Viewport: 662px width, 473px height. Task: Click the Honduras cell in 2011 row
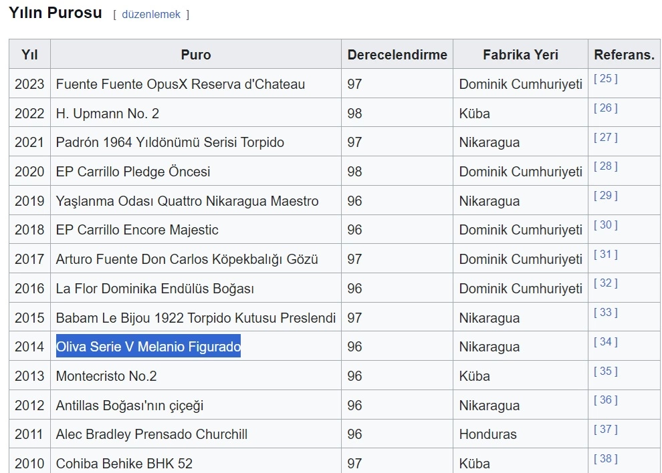coord(487,434)
